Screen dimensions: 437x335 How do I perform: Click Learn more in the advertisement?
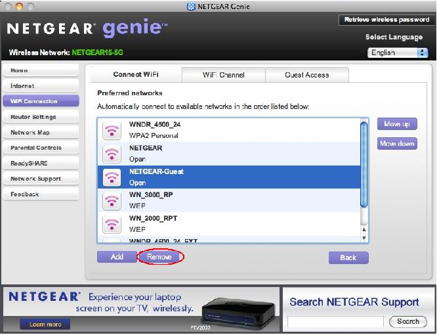tap(45, 324)
